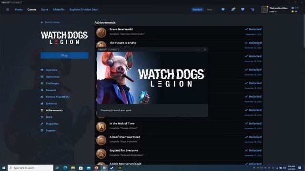The height and width of the screenshot is (171, 305).
Task: Click the Watch Dogs Legion splash image
Action: pyautogui.click(x=152, y=78)
